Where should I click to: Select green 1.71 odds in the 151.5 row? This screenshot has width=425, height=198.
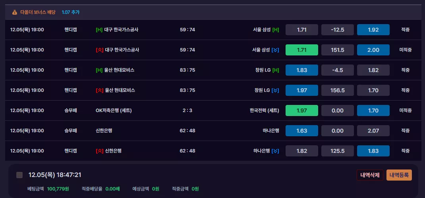click(302, 50)
